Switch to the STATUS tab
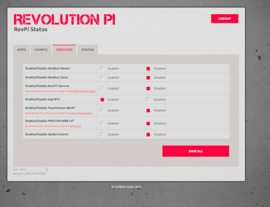270x207 pixels. click(87, 49)
